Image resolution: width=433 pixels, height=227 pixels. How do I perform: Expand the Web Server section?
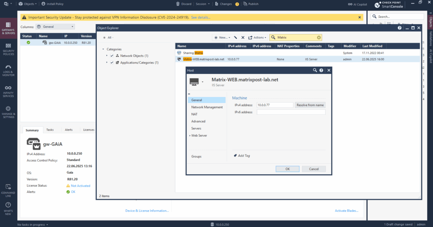(x=190, y=135)
